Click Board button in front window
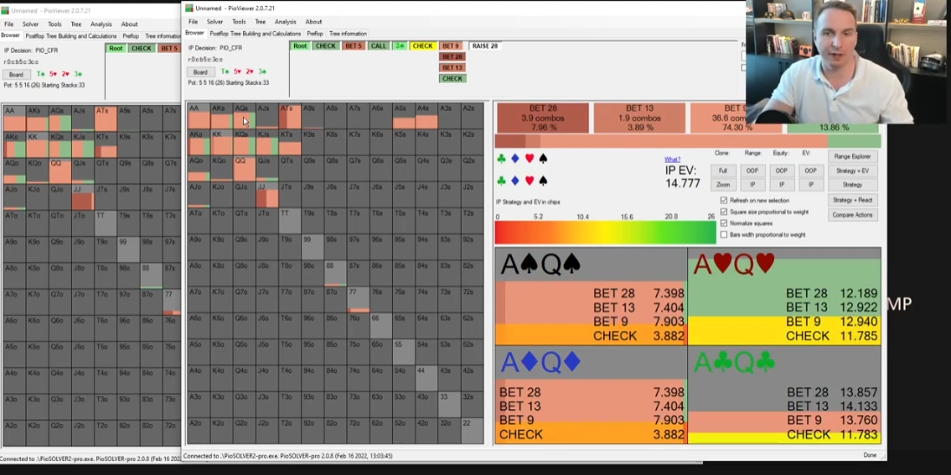This screenshot has width=951, height=475. [200, 72]
